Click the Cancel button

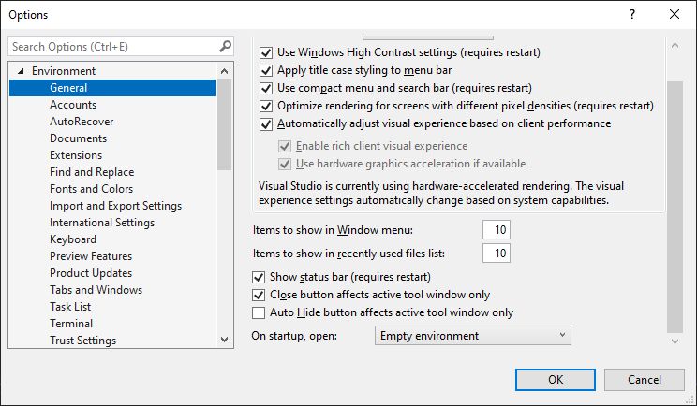tap(645, 380)
